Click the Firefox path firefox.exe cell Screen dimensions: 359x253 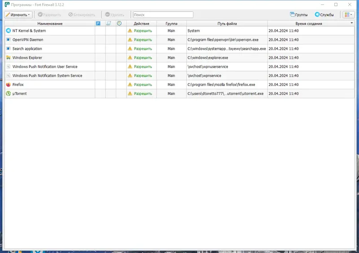pyautogui.click(x=221, y=85)
